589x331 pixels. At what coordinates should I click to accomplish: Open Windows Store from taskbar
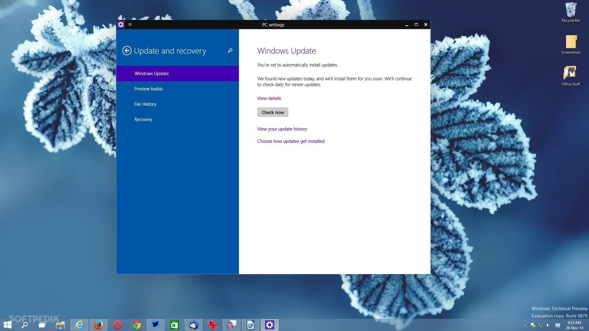pyautogui.click(x=175, y=325)
